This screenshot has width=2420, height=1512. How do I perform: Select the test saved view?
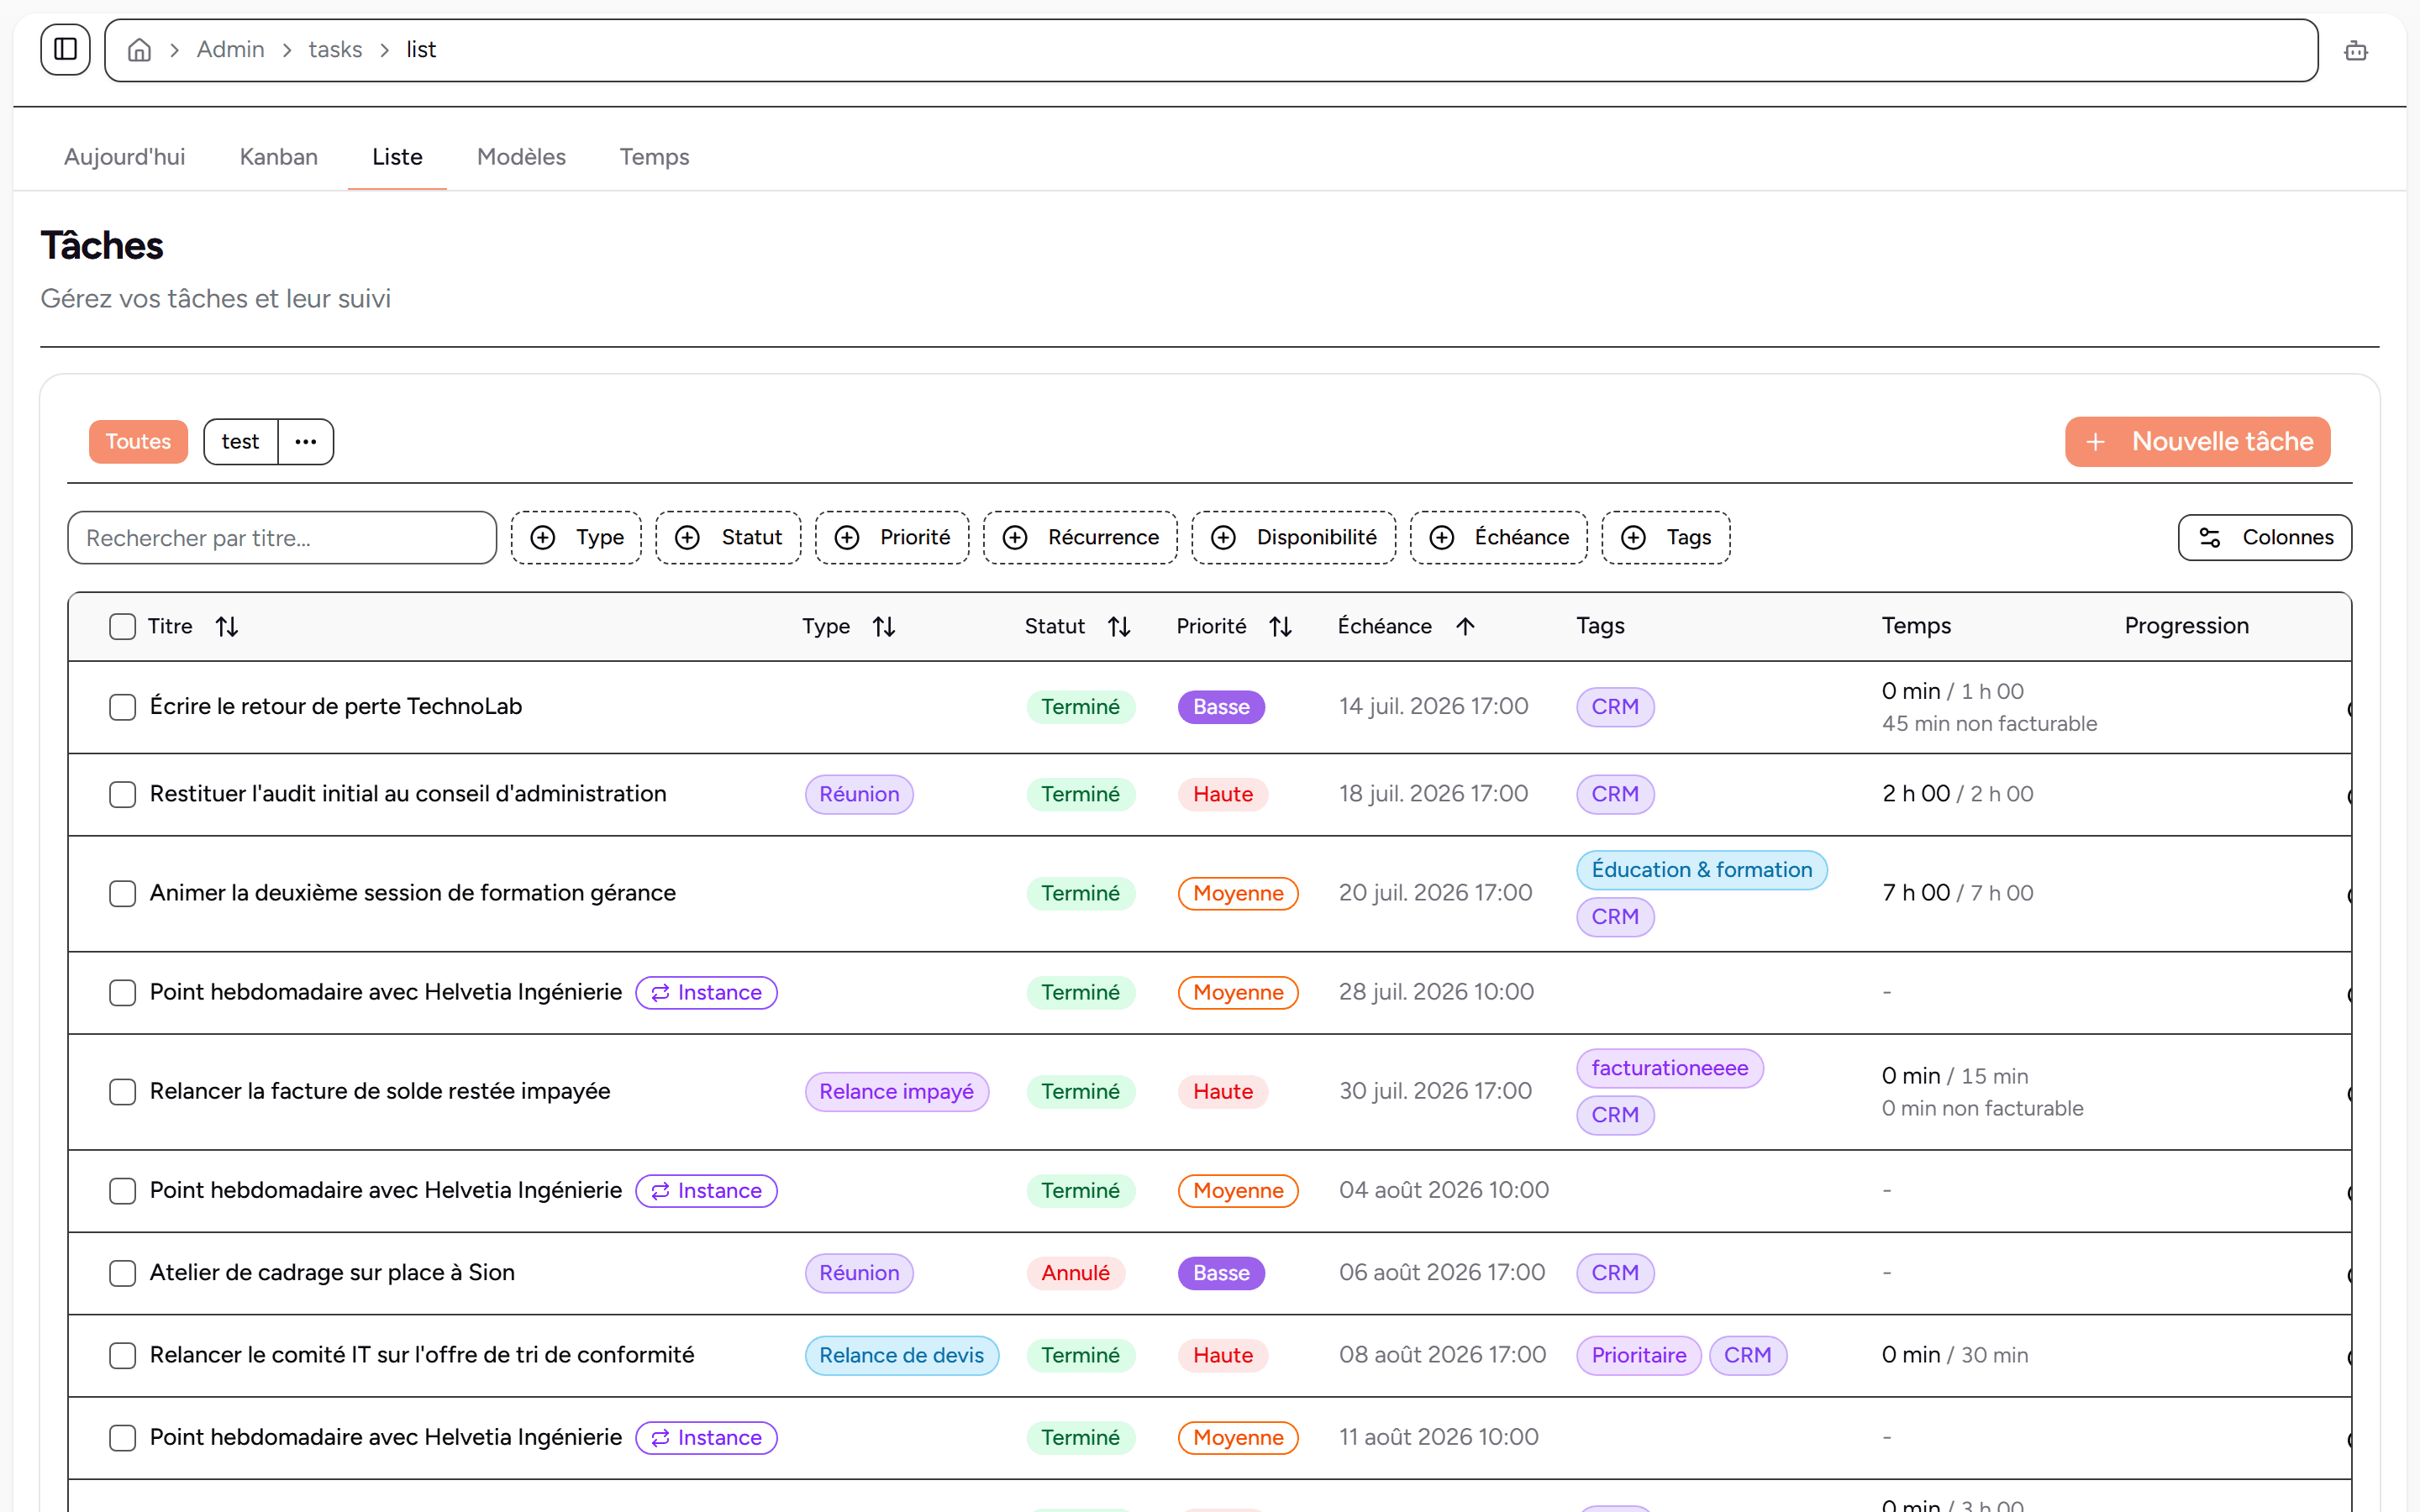point(240,442)
